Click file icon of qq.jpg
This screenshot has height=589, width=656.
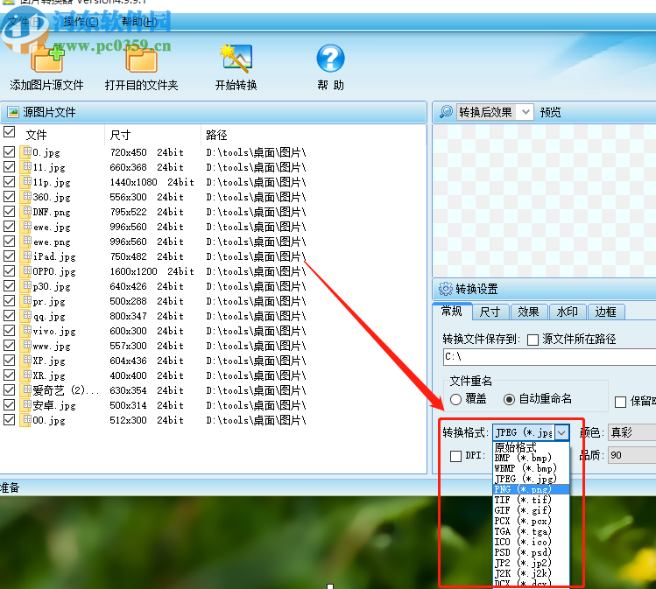[x=27, y=316]
